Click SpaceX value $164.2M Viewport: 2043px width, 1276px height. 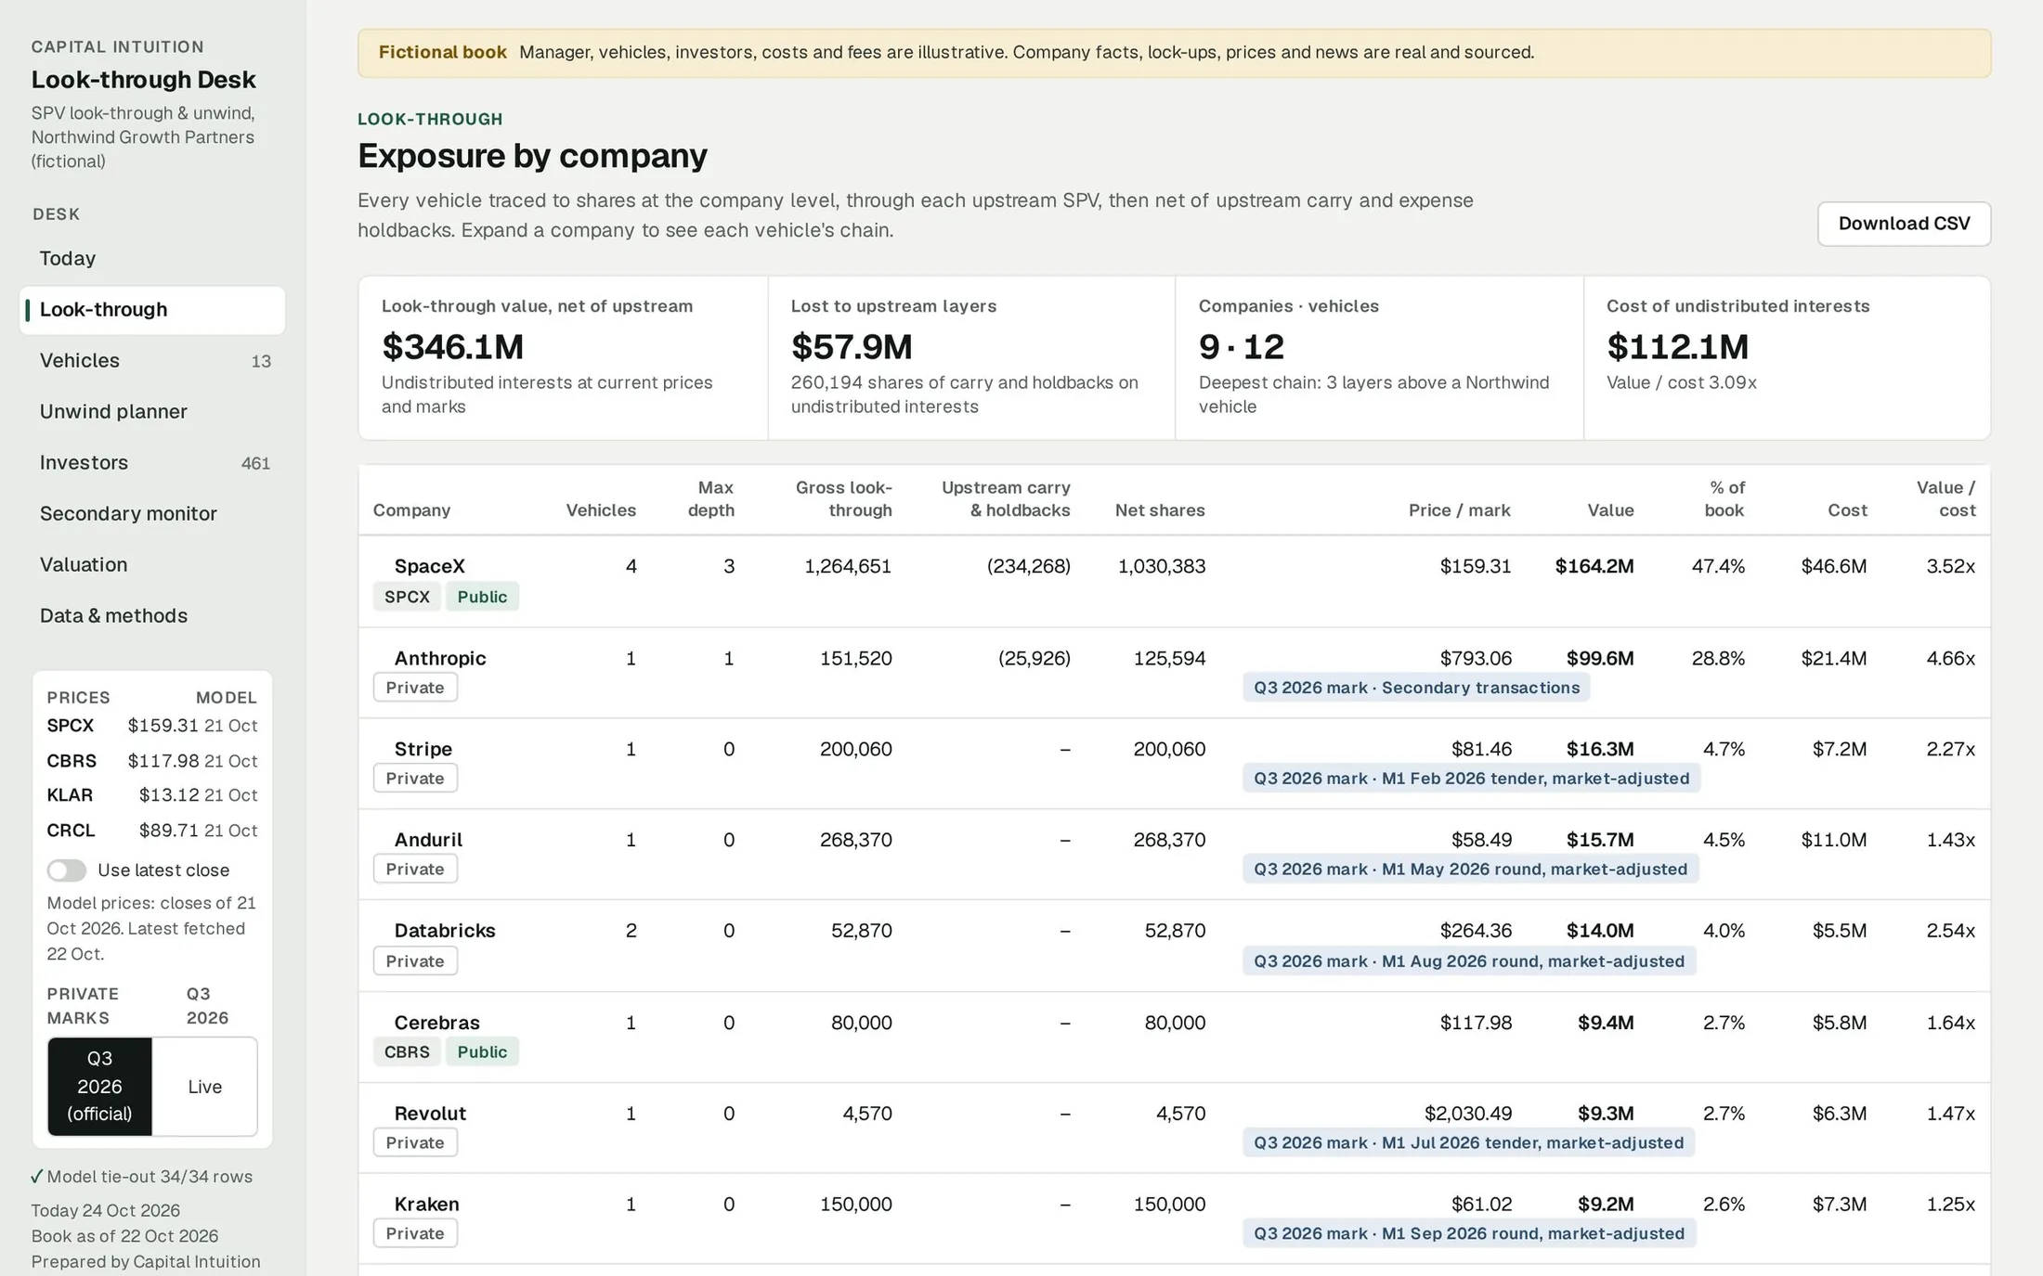coord(1594,566)
